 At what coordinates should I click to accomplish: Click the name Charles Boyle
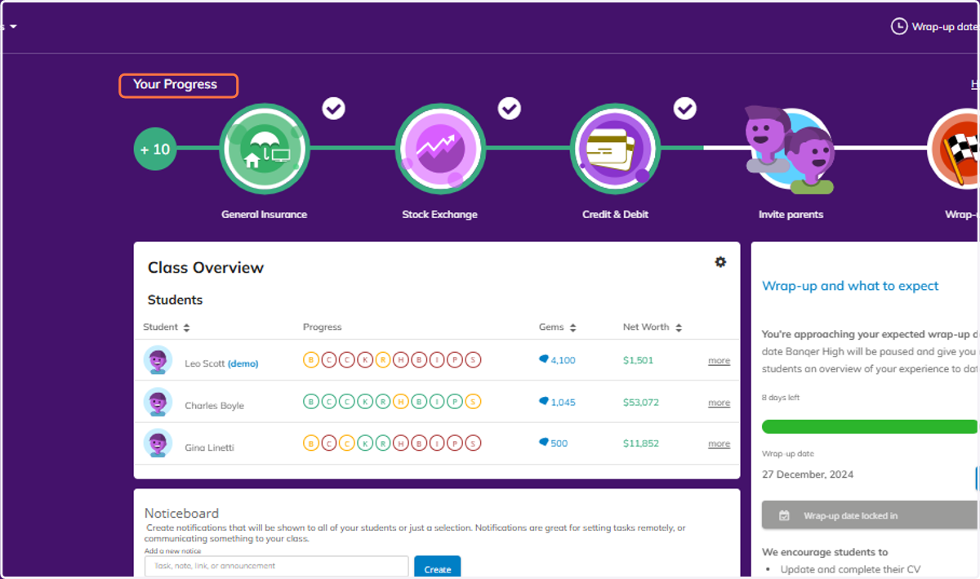click(x=214, y=406)
